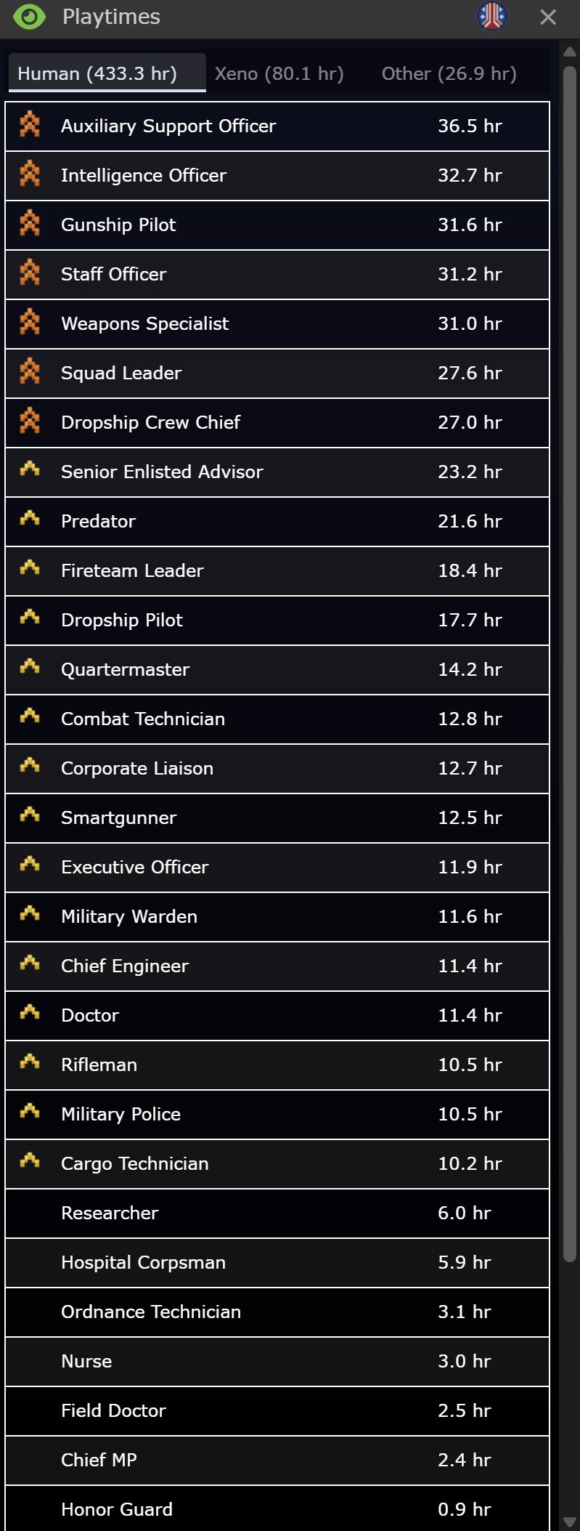Open the Other playtimes tab

click(449, 73)
